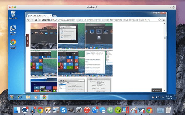The height and width of the screenshot is (115, 185).
Task: Click the volume speaker in the Windows tray
Action: click(x=162, y=97)
